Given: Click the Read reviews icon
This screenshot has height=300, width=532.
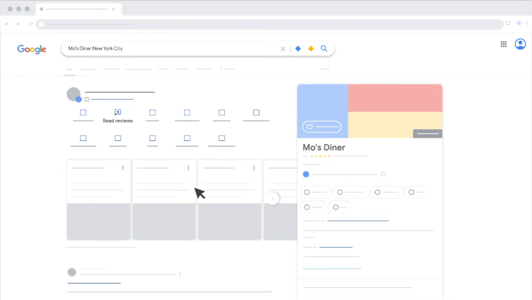Looking at the screenshot, I should click(x=118, y=112).
